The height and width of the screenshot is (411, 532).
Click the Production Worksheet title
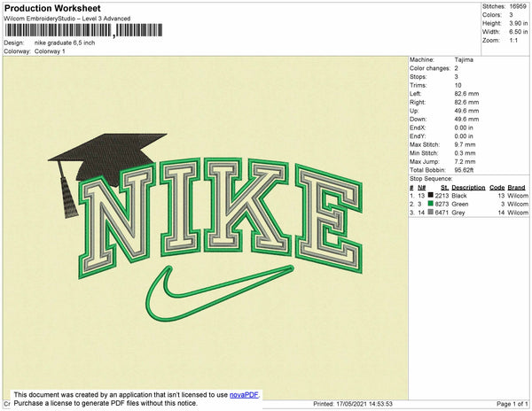pyautogui.click(x=52, y=9)
